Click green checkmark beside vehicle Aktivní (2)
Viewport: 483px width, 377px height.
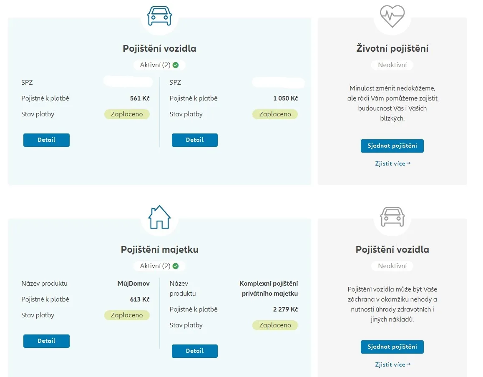pos(176,65)
